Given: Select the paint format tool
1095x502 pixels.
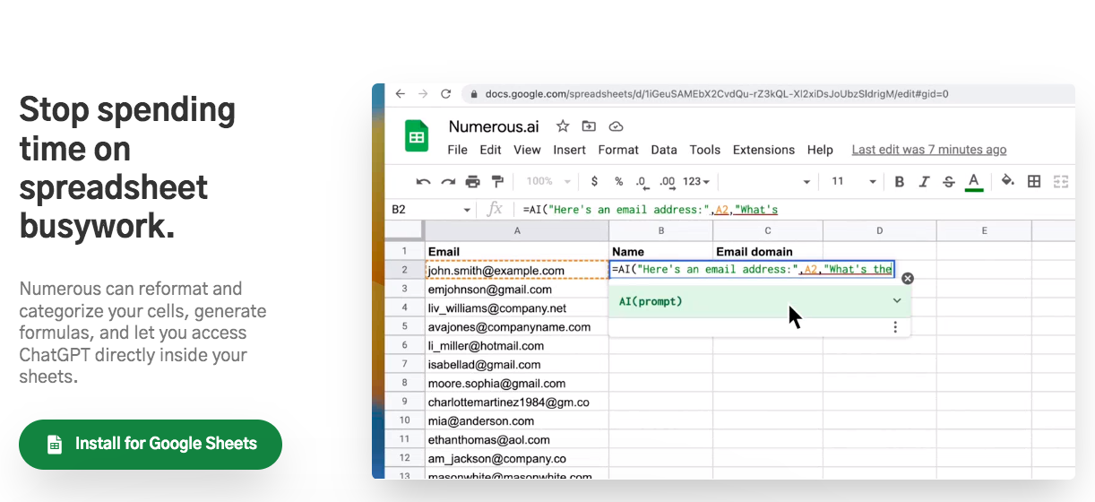Looking at the screenshot, I should coord(497,181).
